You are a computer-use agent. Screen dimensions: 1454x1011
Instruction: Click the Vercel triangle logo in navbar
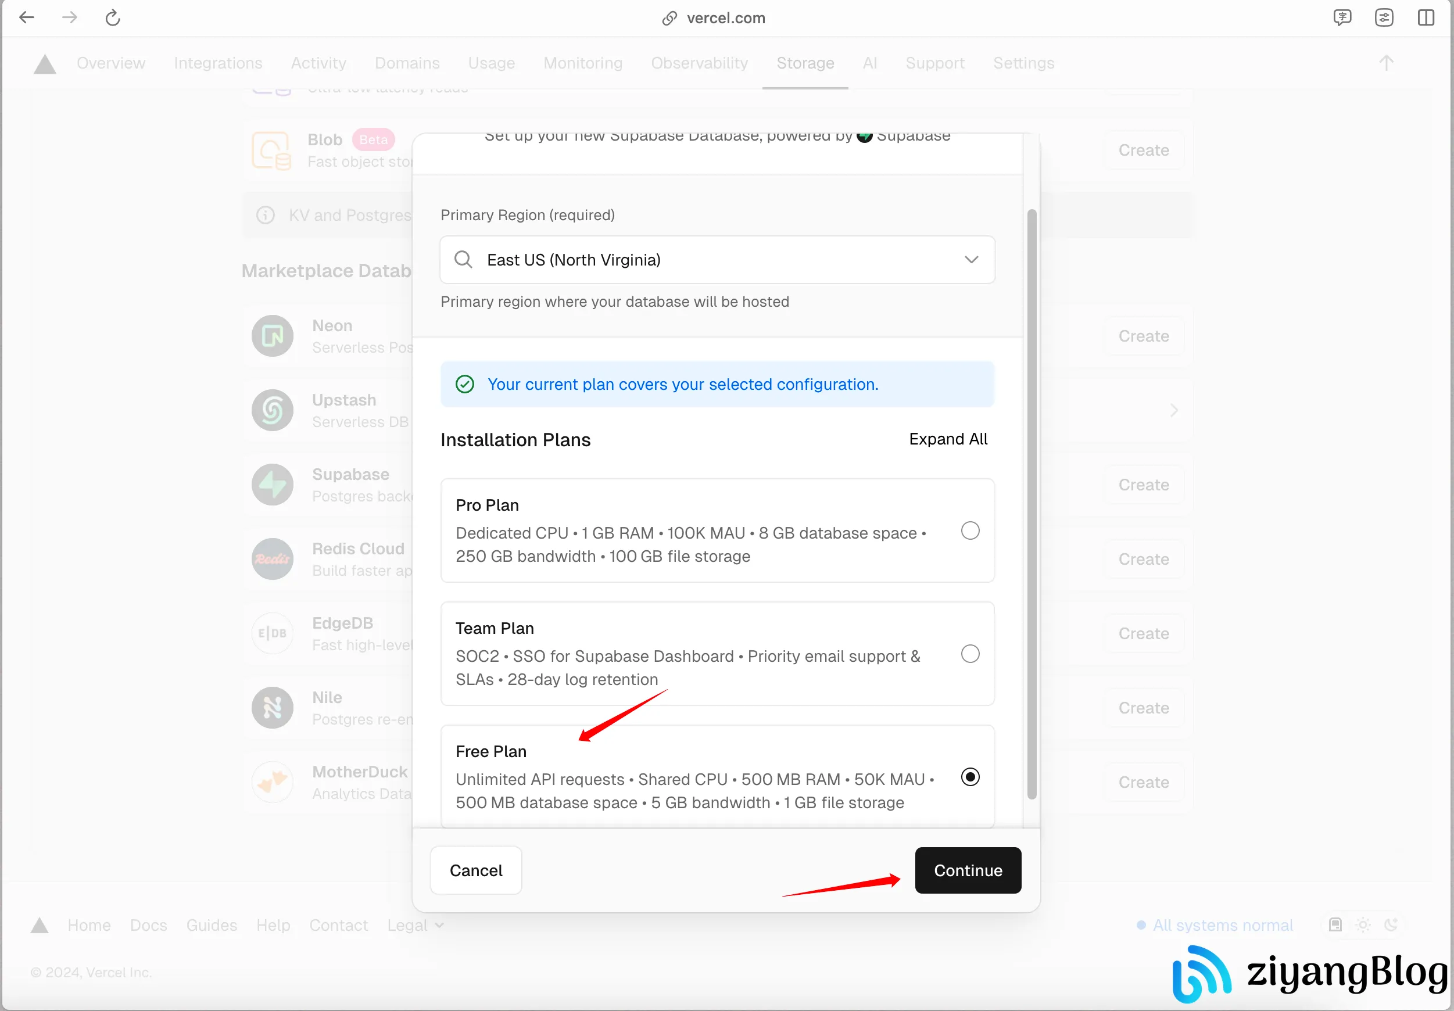pyautogui.click(x=44, y=64)
